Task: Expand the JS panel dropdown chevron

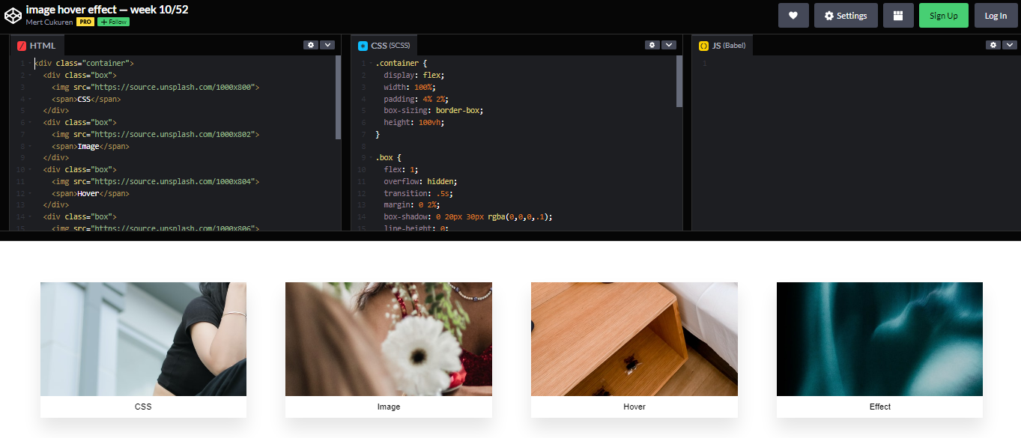Action: tap(1011, 45)
